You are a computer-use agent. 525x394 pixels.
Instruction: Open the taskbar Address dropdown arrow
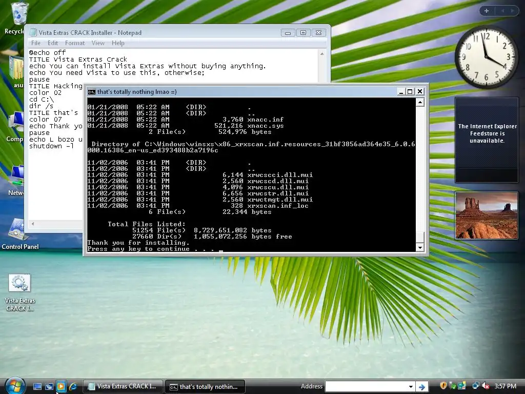coord(411,387)
